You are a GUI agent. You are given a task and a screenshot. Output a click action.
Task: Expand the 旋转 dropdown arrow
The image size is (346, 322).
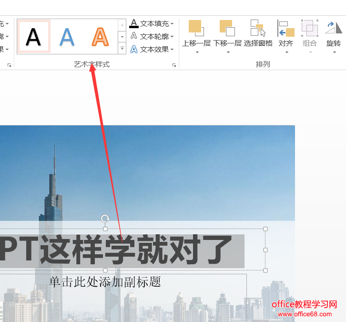tap(335, 52)
